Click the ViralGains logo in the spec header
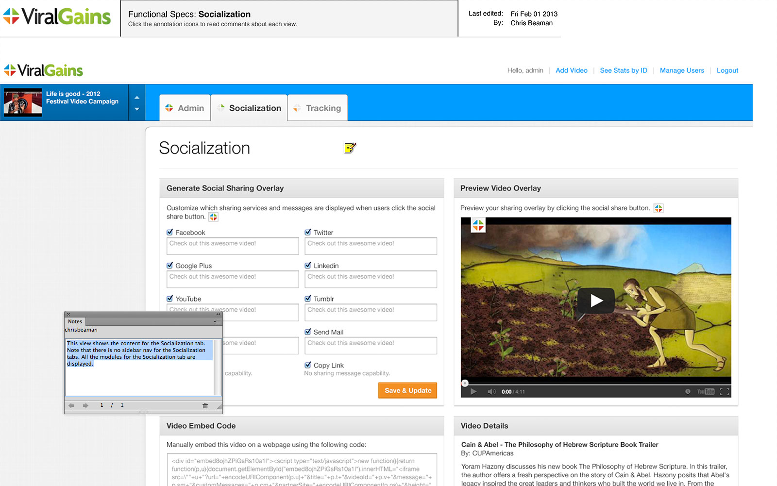 [x=57, y=17]
